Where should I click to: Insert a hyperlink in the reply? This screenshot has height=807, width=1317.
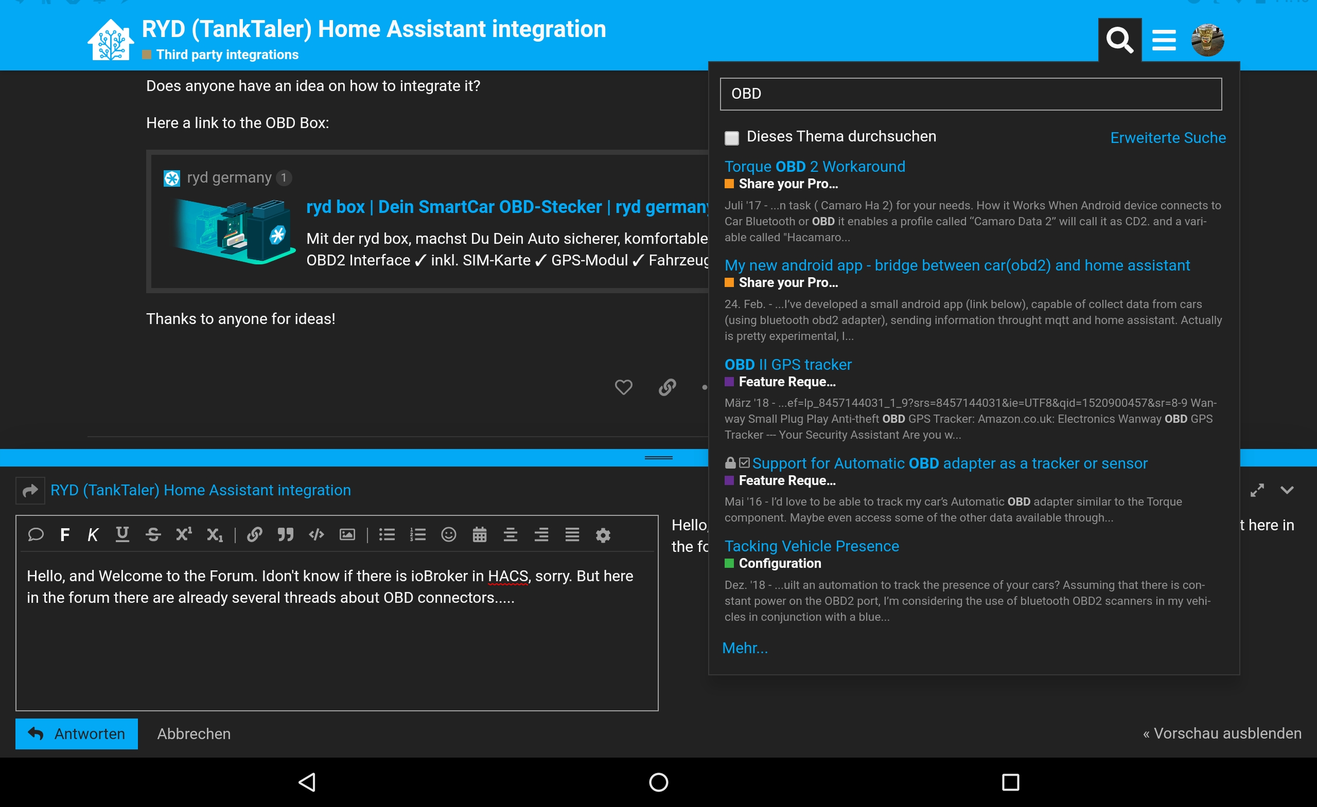tap(254, 534)
